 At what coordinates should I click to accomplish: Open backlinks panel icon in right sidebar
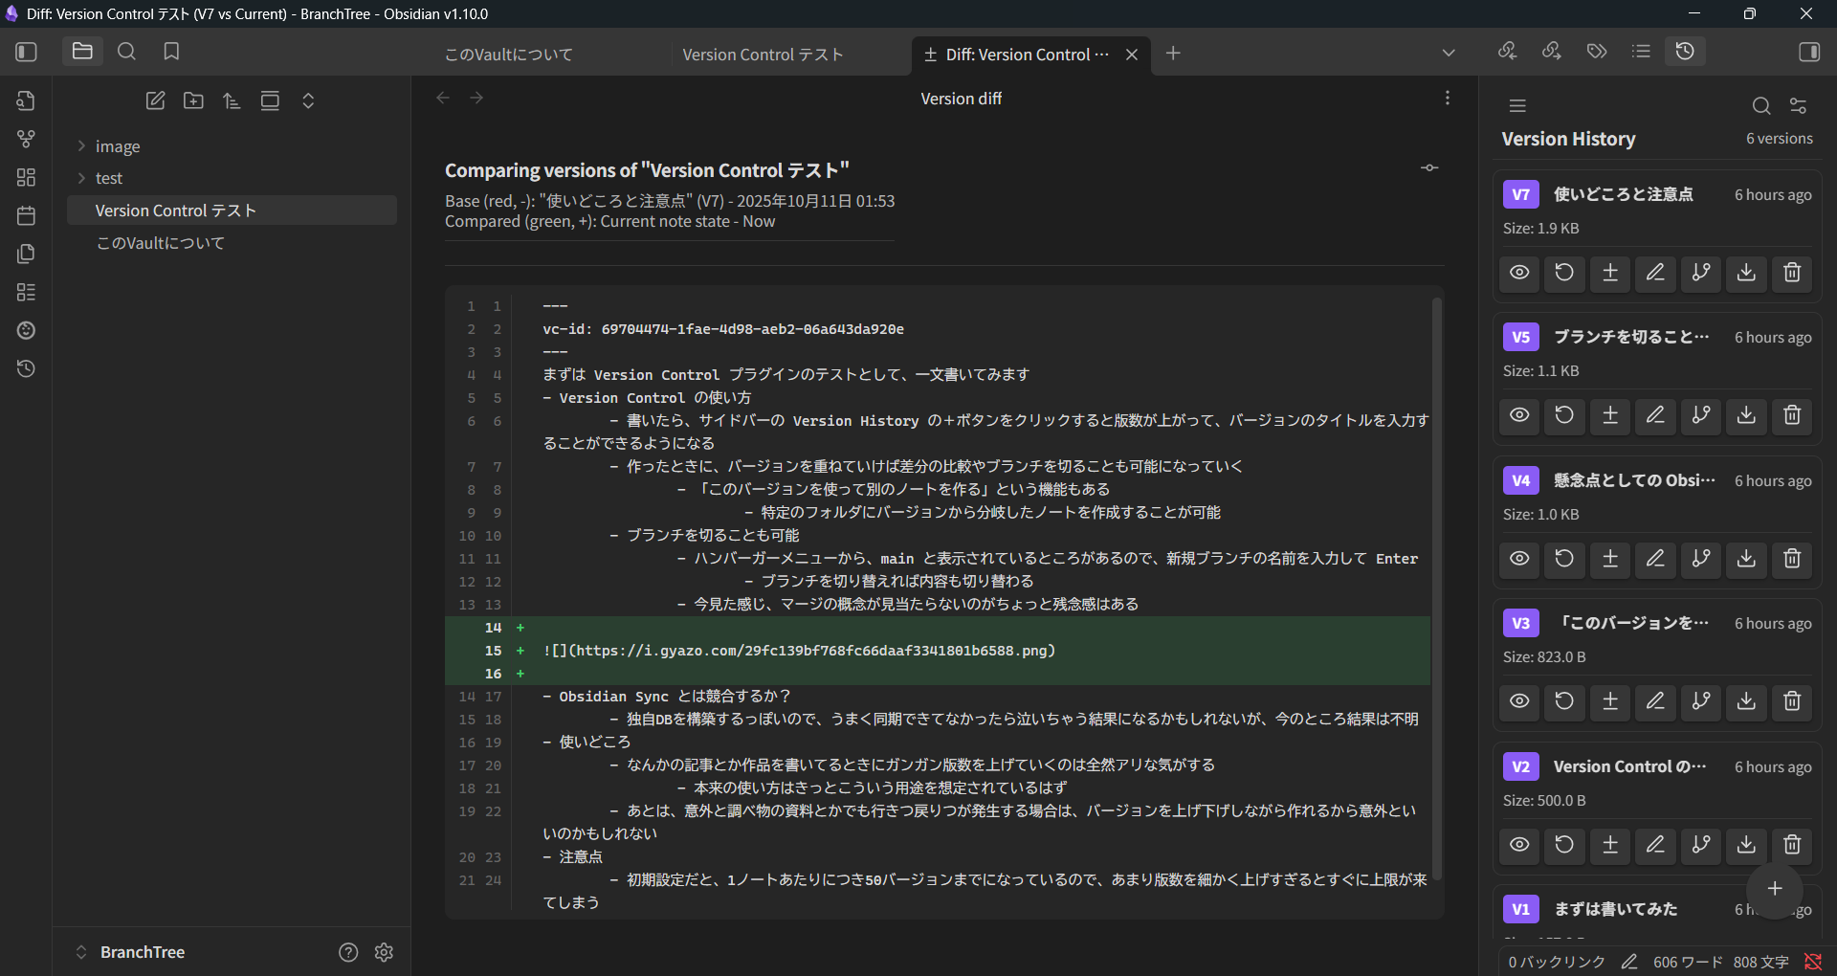click(x=1507, y=52)
